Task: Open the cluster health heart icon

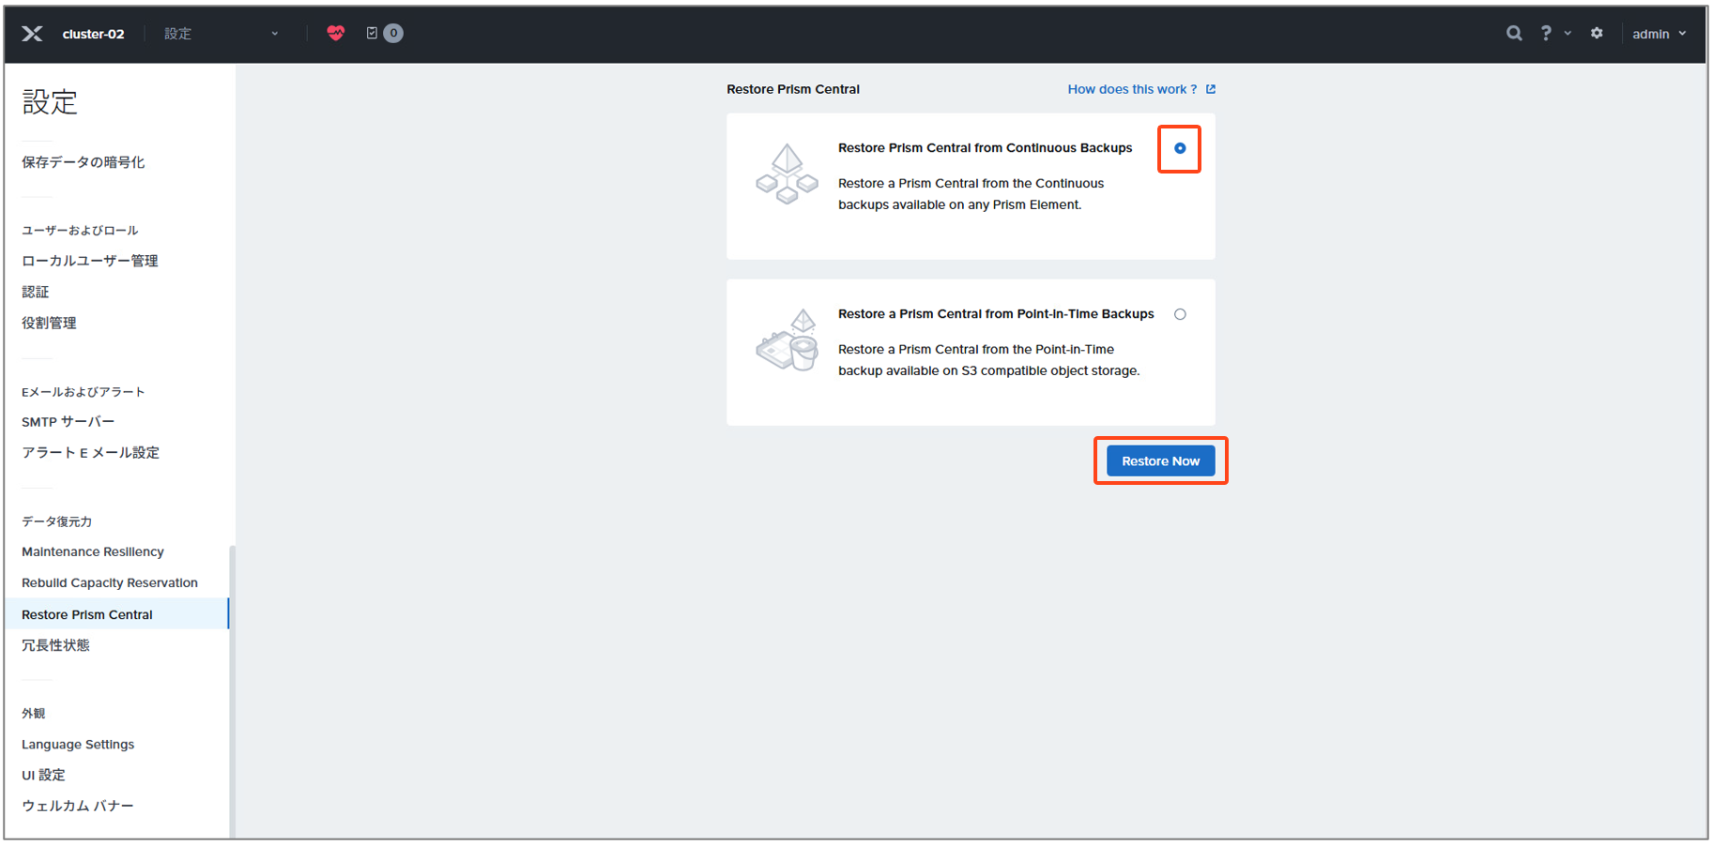Action: coord(336,33)
